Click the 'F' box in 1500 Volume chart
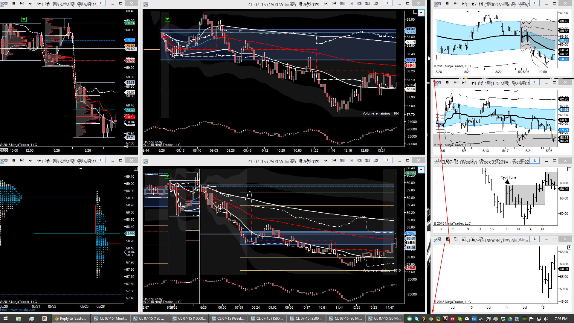Screen dimensions: 574x323 tap(415, 12)
